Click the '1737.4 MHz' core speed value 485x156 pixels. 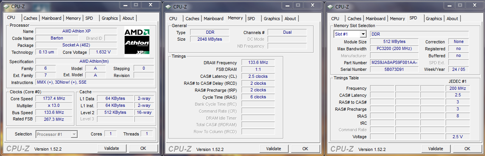[x=54, y=98]
